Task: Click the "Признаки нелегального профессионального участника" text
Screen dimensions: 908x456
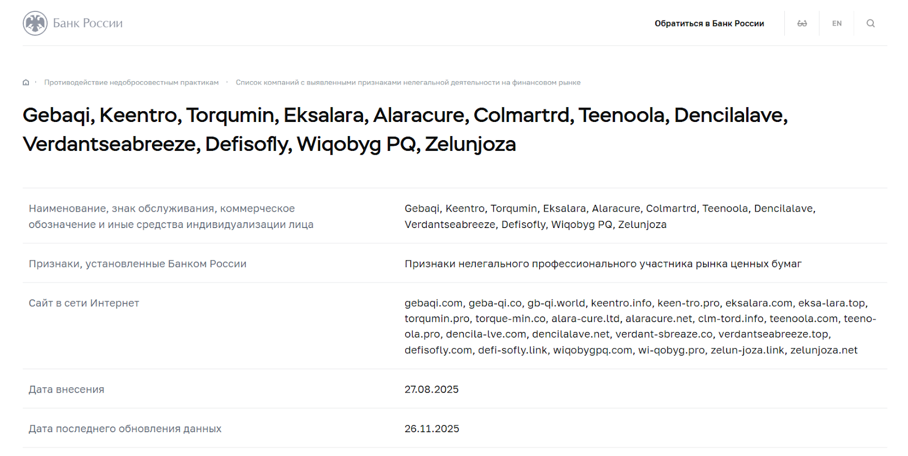Action: [603, 264]
